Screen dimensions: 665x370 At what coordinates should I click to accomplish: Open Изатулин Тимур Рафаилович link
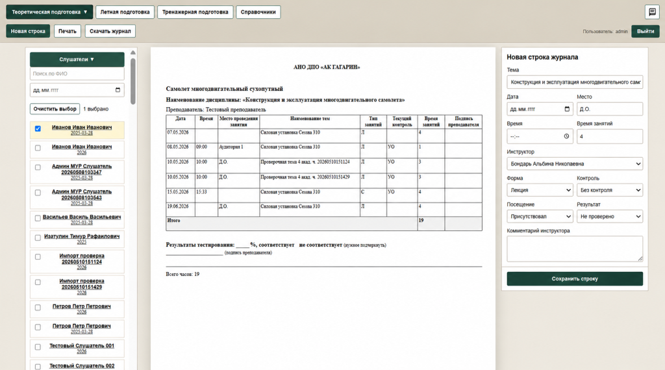click(x=82, y=236)
